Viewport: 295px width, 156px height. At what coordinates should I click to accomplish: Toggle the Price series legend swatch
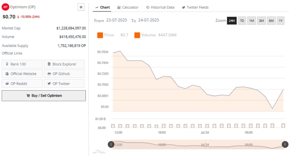[100, 35]
